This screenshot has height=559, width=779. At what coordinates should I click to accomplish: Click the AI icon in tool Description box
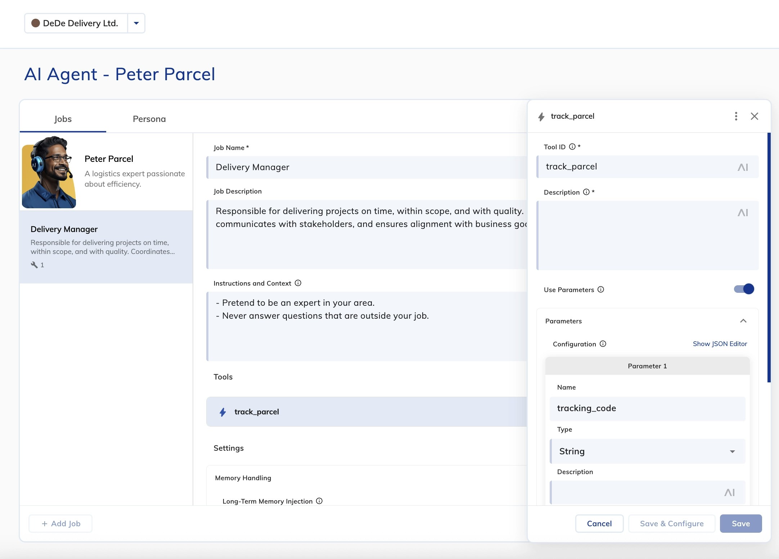pos(743,213)
